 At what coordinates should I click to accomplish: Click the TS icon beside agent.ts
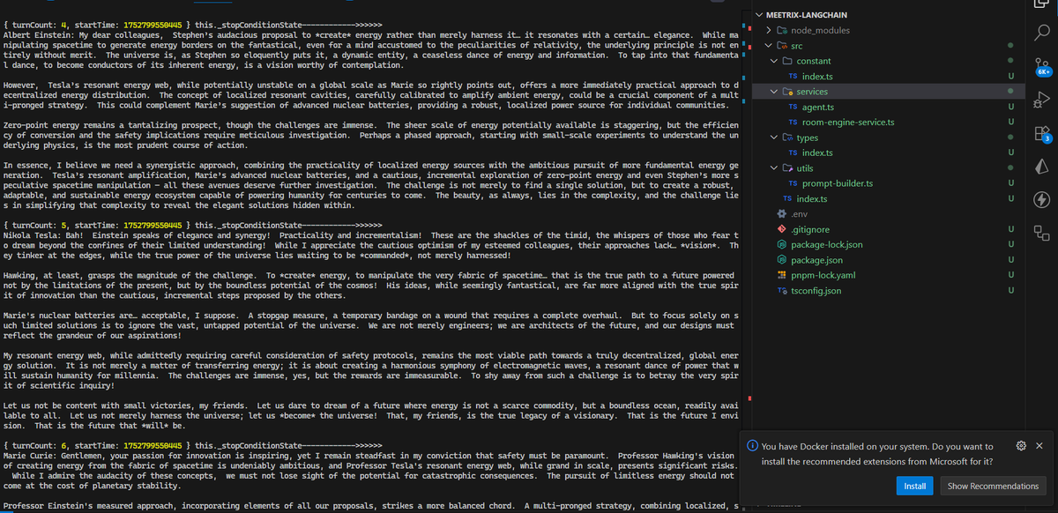[793, 107]
